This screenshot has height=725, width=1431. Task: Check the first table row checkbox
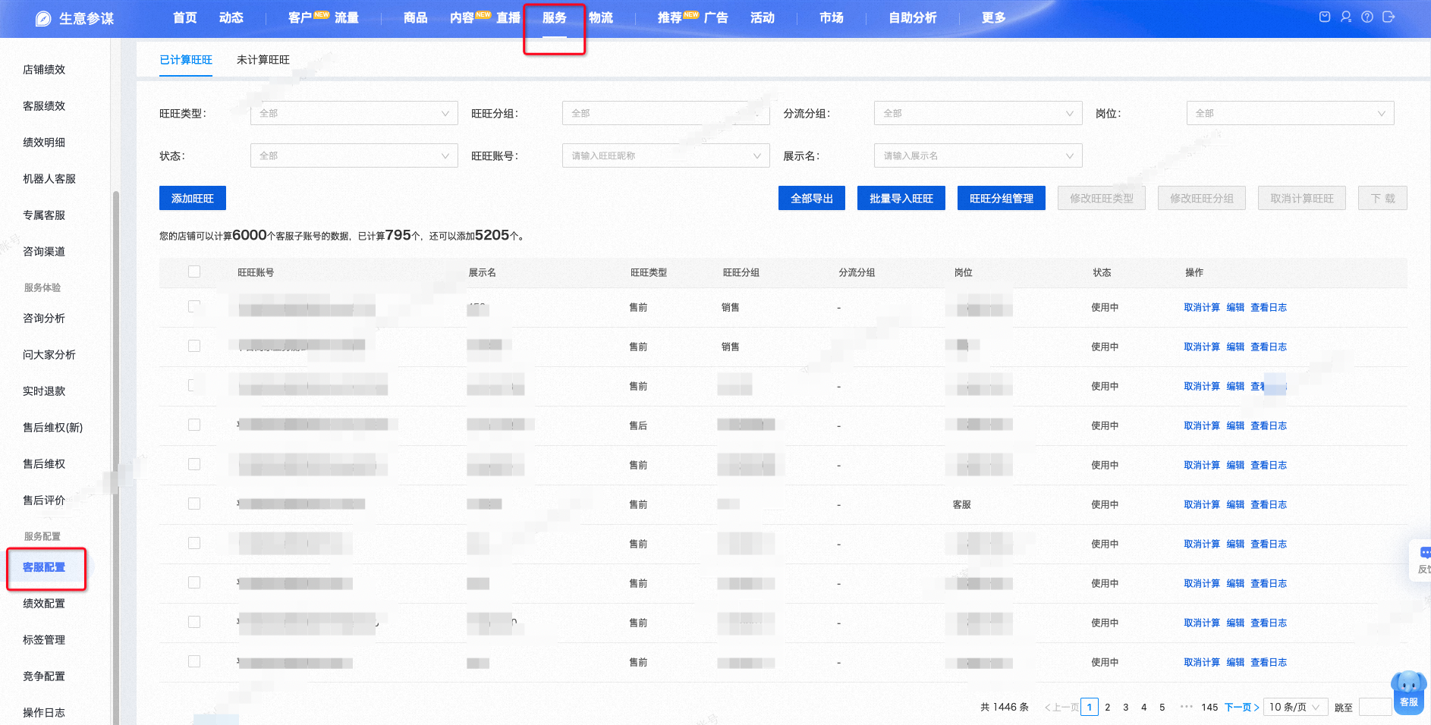click(194, 306)
